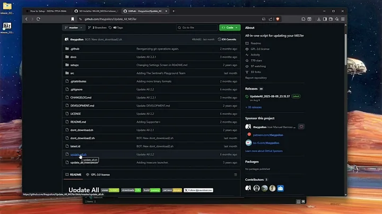Open the patreon.com/theypsilon link
The image size is (382, 214).
tap(268, 135)
